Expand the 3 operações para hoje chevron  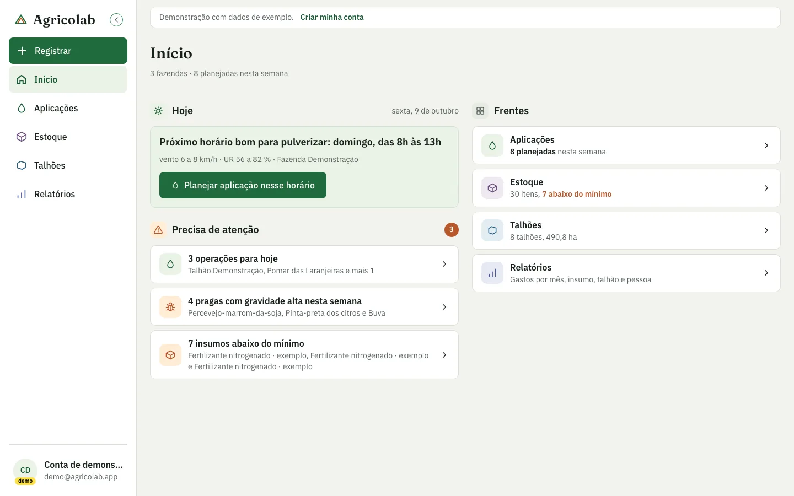444,264
